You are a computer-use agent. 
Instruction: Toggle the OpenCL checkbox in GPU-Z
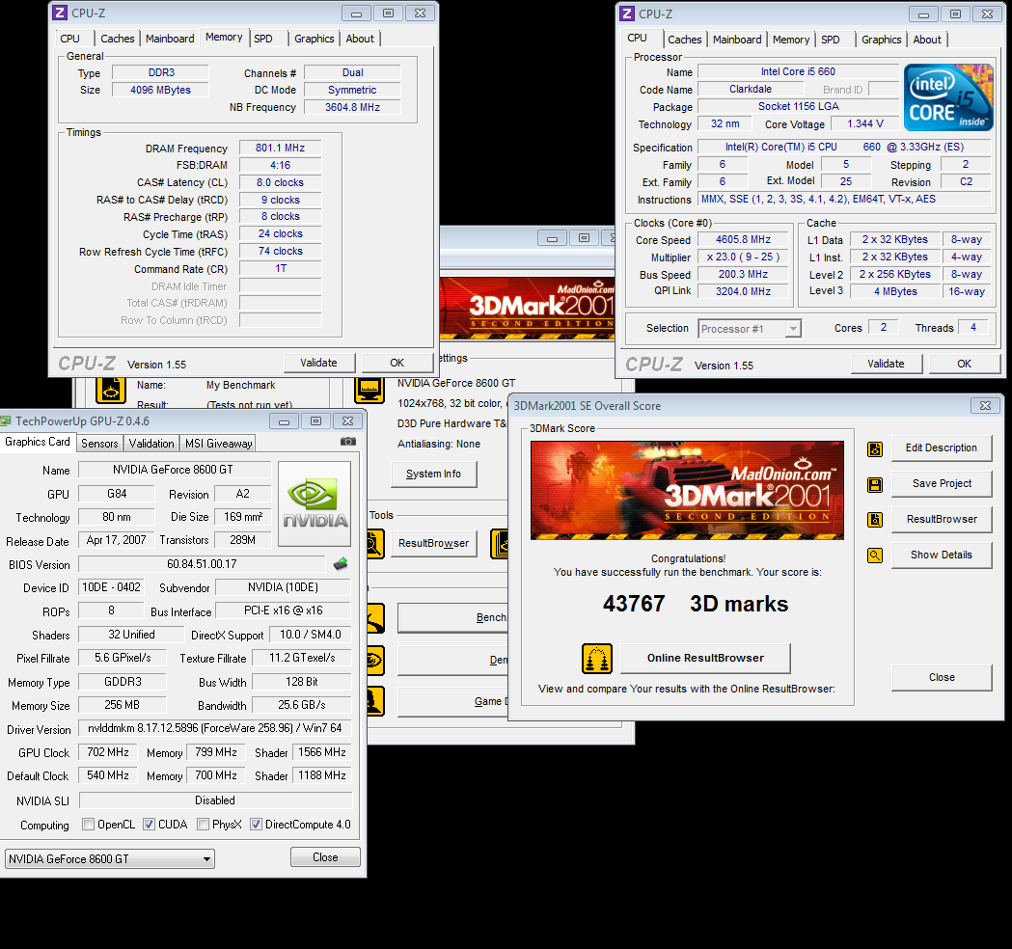click(89, 825)
